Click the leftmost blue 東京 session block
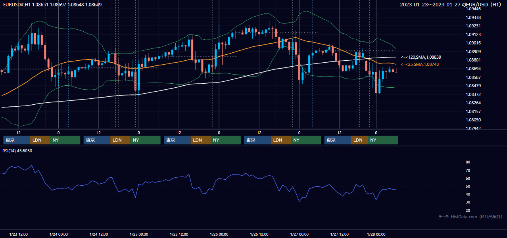Viewport: 507px width, 238px height. coord(17,140)
